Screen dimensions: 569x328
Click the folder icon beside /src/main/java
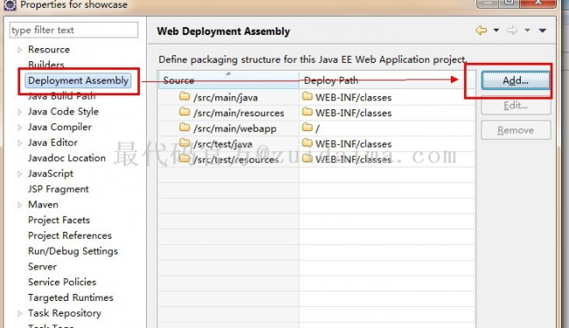(185, 96)
